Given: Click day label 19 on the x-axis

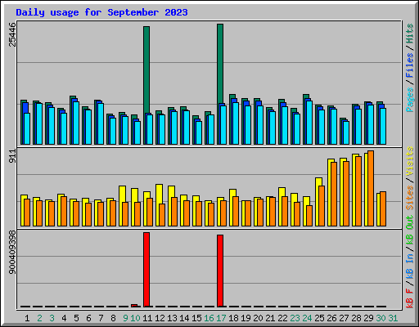Looking at the screenshot, I should pos(246,318).
